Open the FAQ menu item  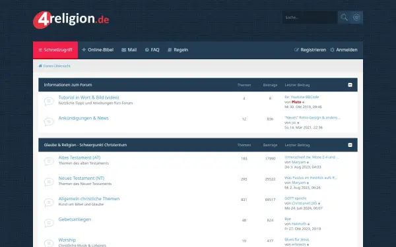152,50
